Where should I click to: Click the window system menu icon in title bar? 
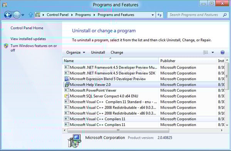[x=5, y=5]
